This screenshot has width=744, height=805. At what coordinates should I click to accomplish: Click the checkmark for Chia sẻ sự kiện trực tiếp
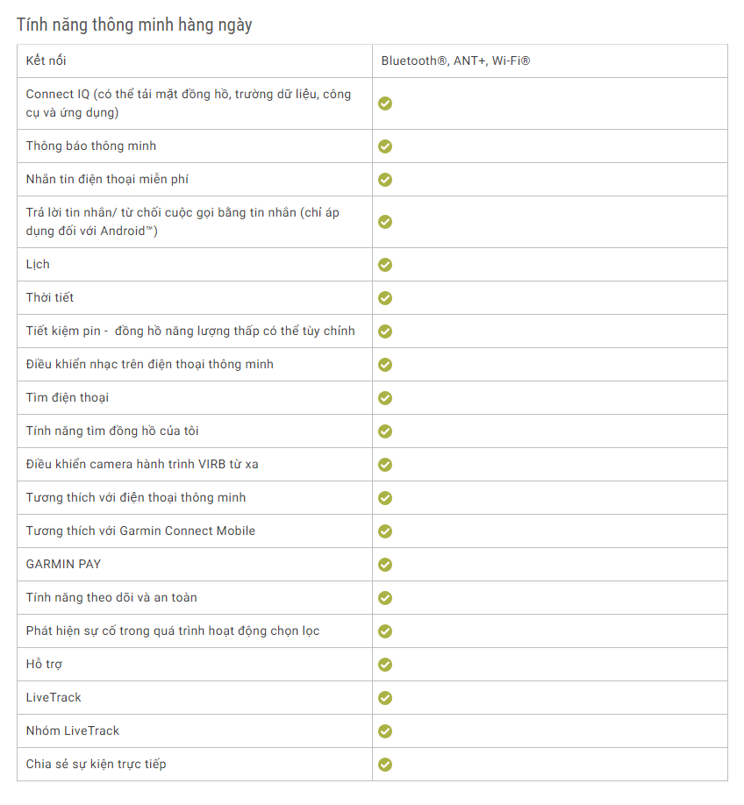(x=385, y=765)
